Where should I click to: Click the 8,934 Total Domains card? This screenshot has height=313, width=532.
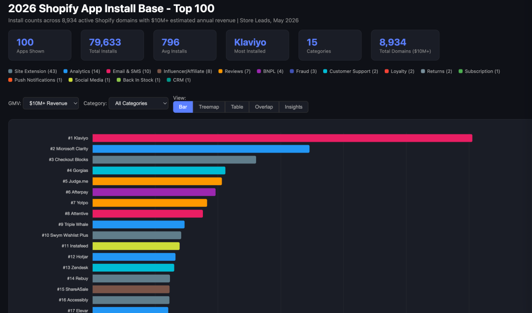[405, 45]
